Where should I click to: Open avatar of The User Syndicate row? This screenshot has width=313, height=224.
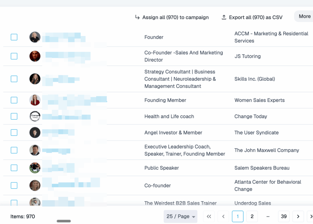pyautogui.click(x=35, y=132)
